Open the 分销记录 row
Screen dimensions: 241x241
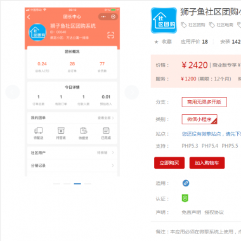72,166
